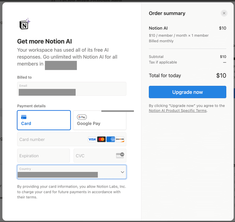Screen dimensions: 235x222
Task: Click the CVC card hint icon
Action: [120, 155]
